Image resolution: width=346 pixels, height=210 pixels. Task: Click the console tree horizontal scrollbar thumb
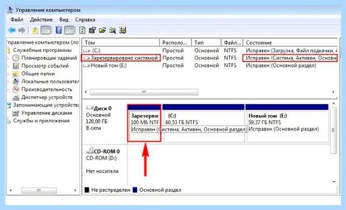click(39, 190)
